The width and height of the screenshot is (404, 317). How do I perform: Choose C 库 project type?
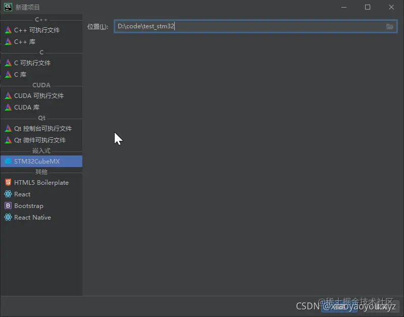click(x=41, y=74)
